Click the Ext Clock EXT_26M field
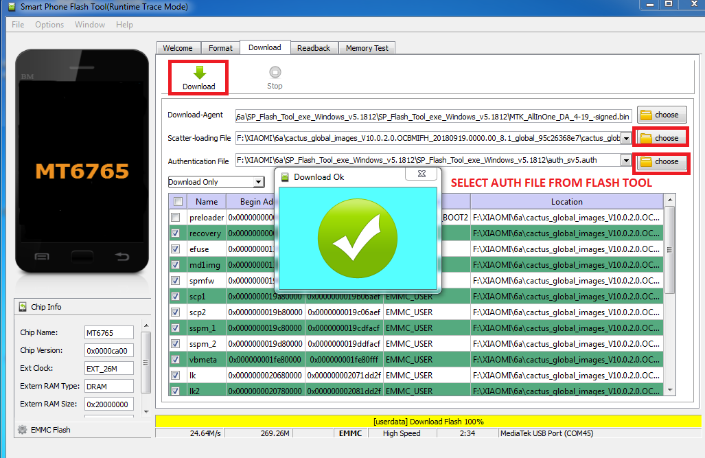705x458 pixels. tap(109, 369)
